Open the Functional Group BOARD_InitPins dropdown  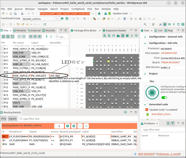[57, 19]
